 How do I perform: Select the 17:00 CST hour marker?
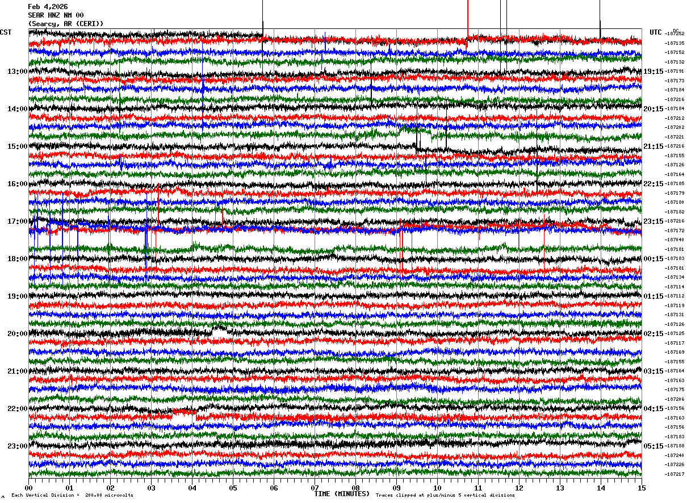(x=18, y=221)
